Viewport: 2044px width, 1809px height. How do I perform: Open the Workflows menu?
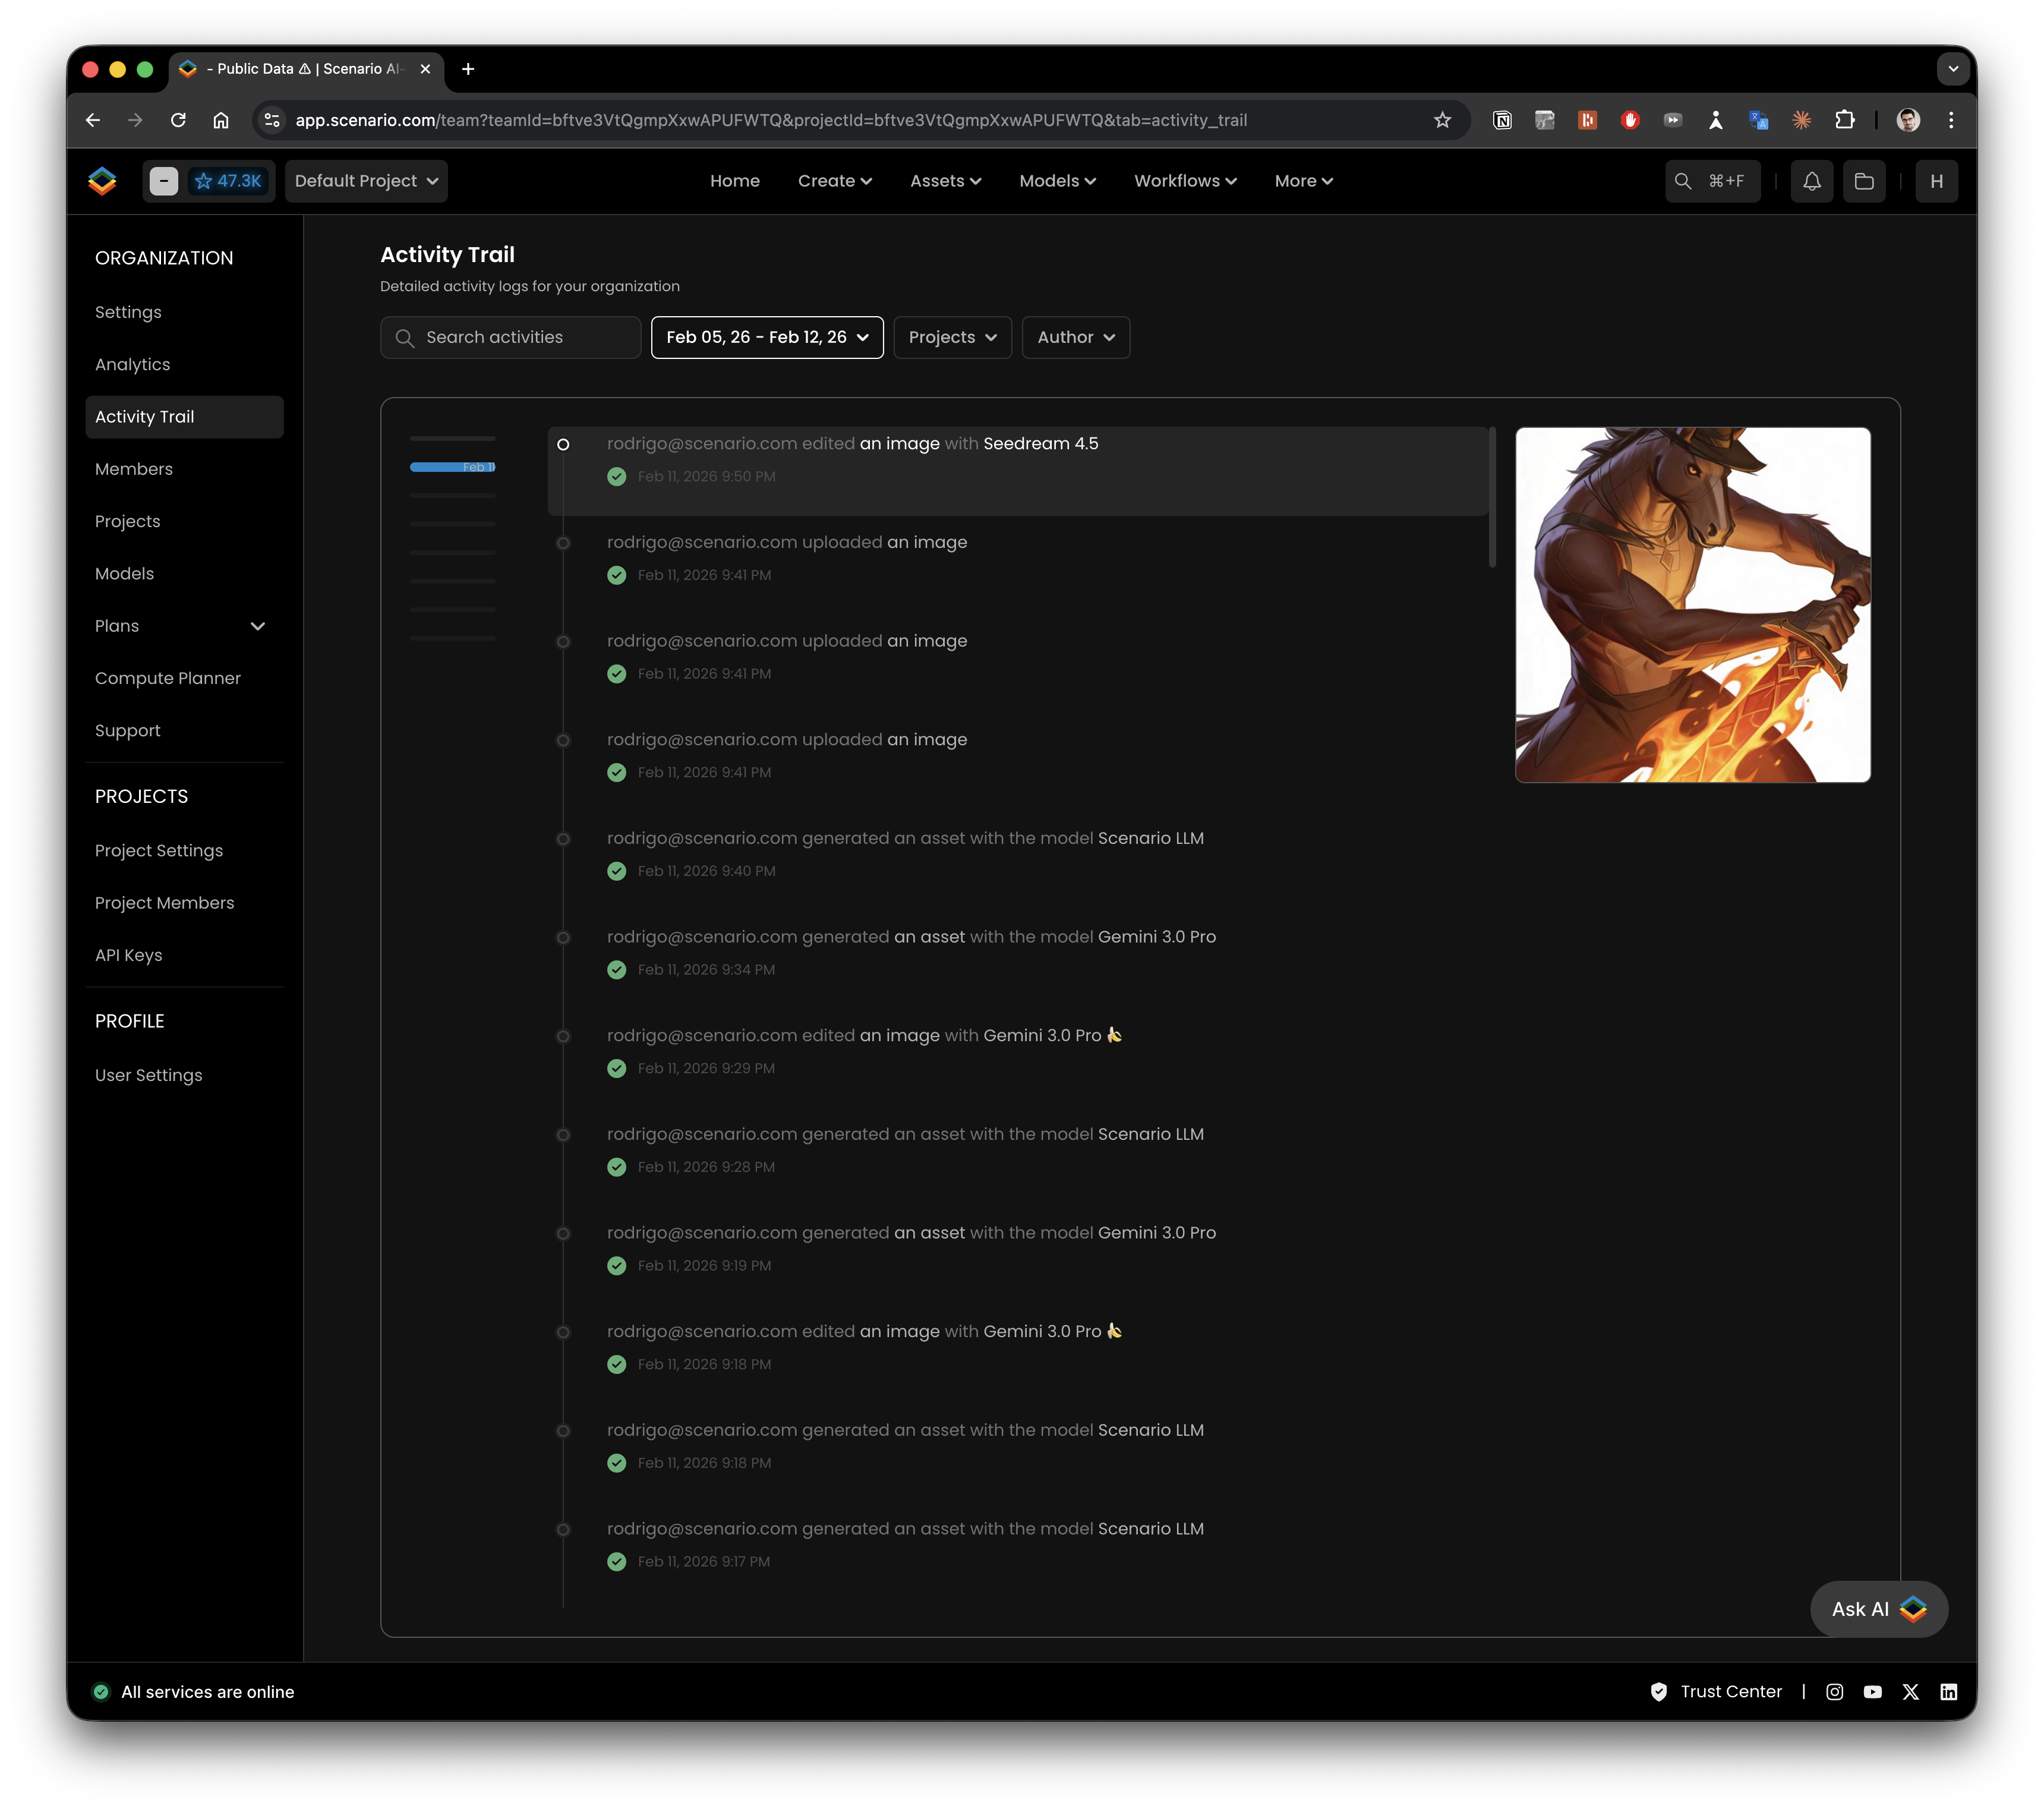pos(1185,181)
